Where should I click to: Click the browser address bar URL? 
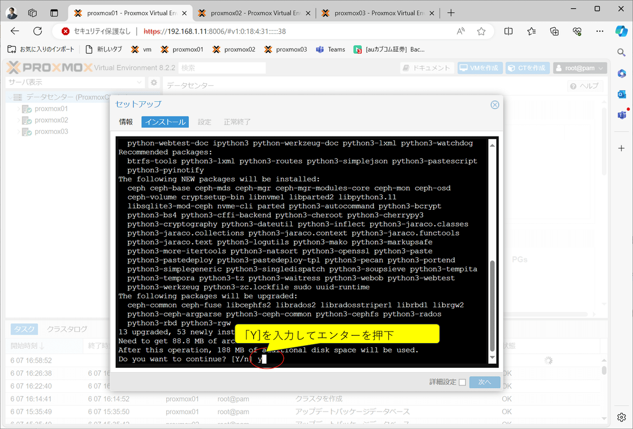(x=215, y=31)
